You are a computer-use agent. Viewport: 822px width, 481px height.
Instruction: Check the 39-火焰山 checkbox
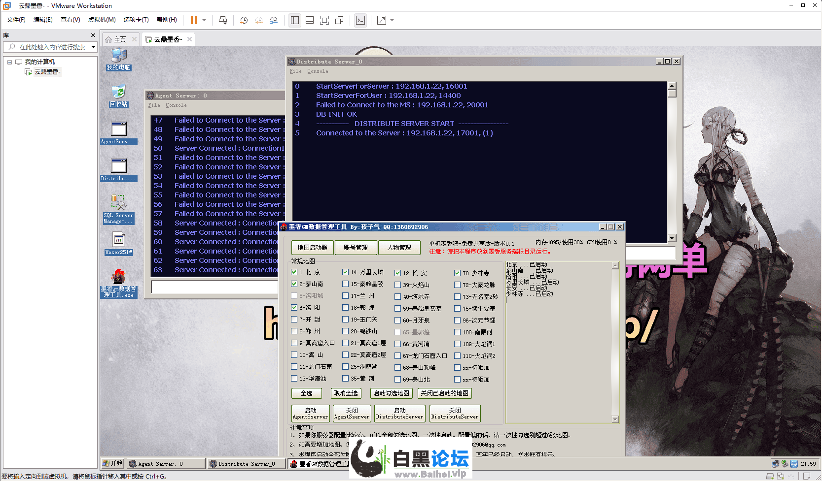point(398,285)
